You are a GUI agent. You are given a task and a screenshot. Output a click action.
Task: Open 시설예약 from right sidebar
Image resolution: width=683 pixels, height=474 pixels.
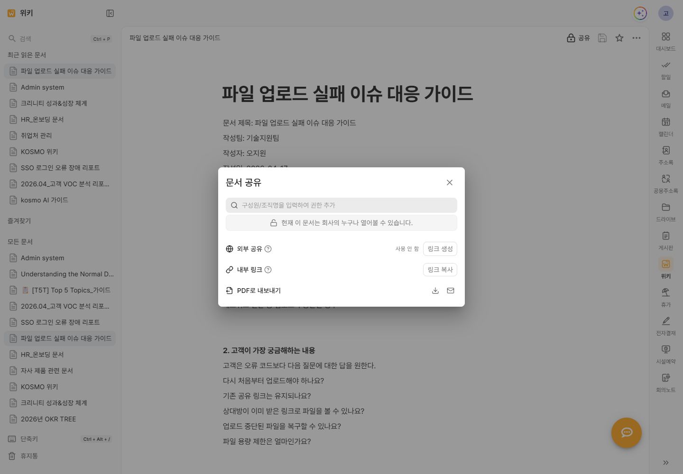point(666,354)
